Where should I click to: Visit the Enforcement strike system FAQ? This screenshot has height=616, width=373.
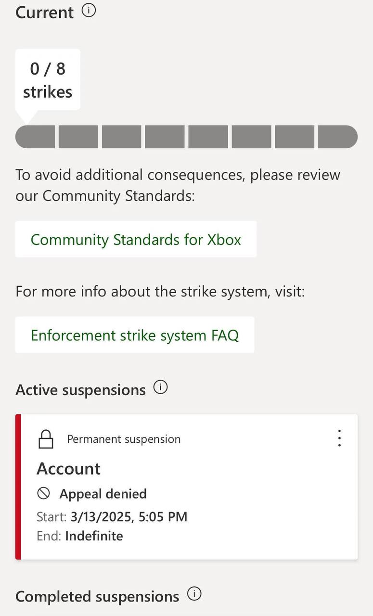pyautogui.click(x=135, y=335)
